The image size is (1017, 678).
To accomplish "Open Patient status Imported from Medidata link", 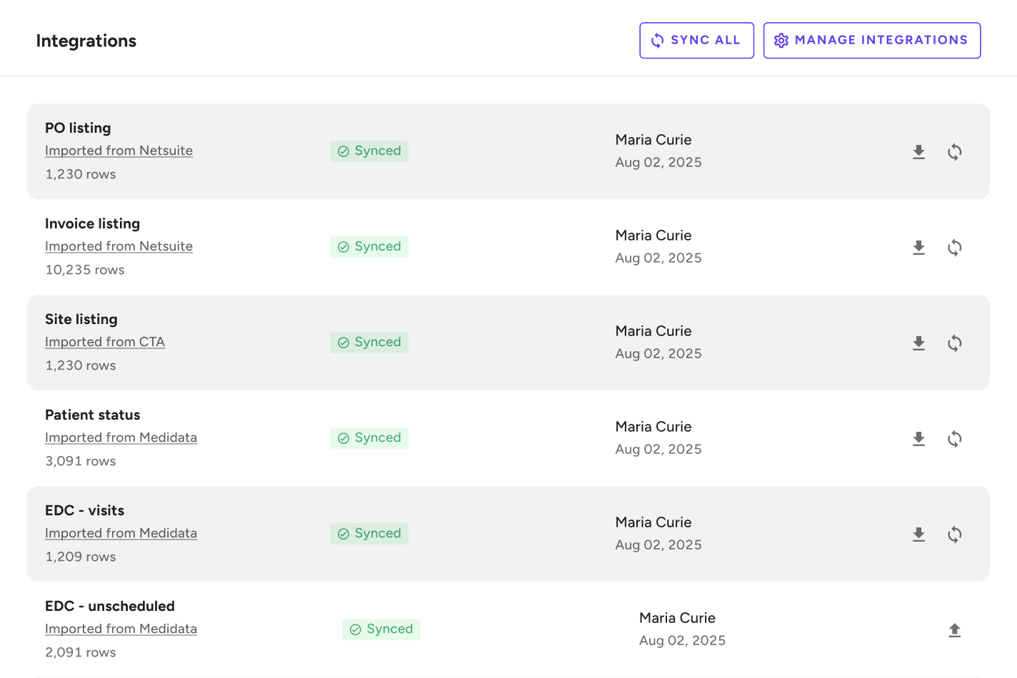I will (121, 437).
